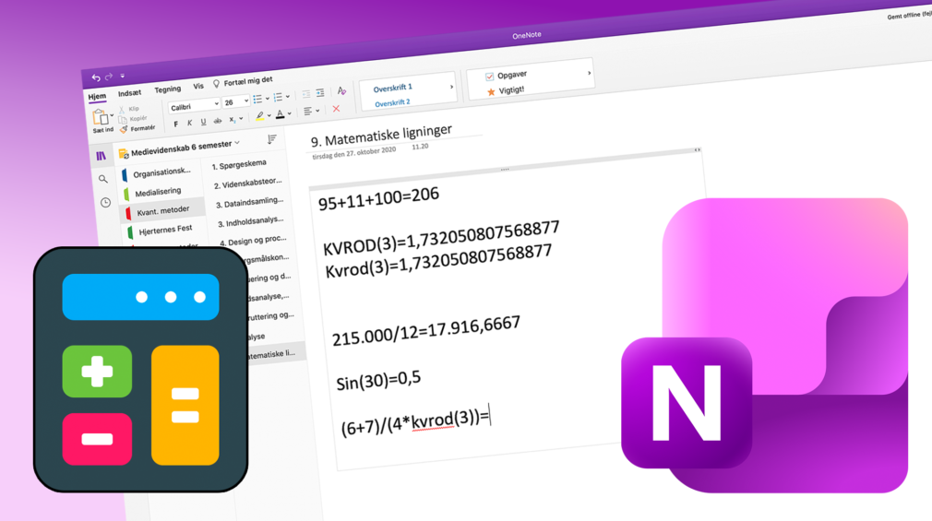Expand the Medievidenskab 6 semester notebook dropdown
This screenshot has width=932, height=521.
[237, 143]
